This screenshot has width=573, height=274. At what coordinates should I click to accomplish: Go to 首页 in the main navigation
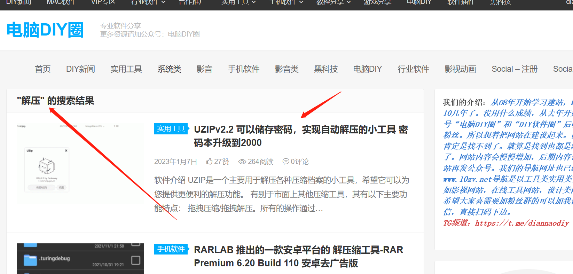[x=43, y=69]
